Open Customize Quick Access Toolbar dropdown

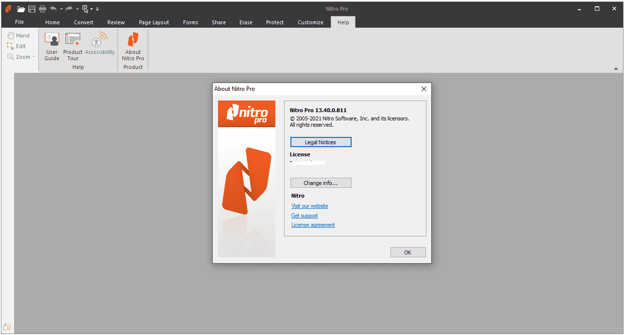[97, 9]
